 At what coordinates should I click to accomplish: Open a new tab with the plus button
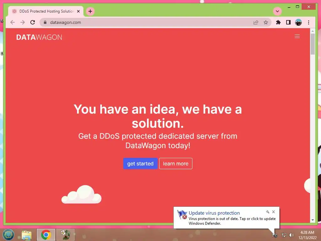tap(90, 11)
